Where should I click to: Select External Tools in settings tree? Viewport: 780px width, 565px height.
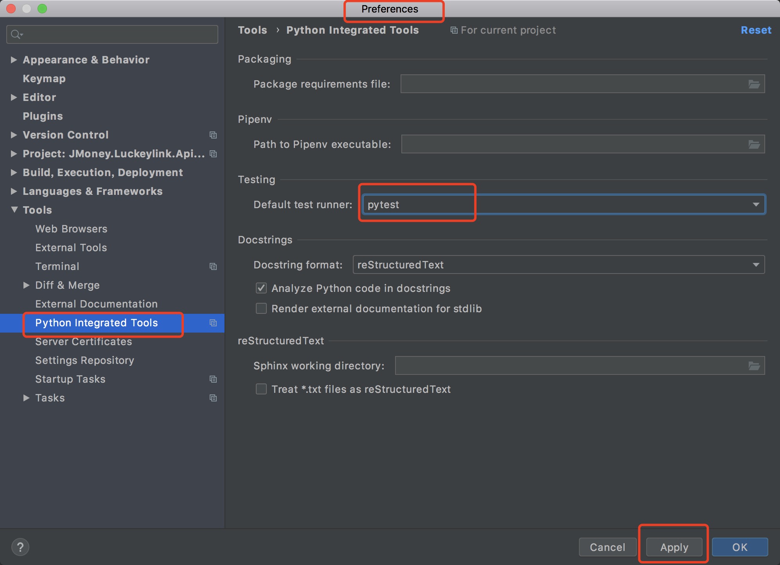click(71, 248)
